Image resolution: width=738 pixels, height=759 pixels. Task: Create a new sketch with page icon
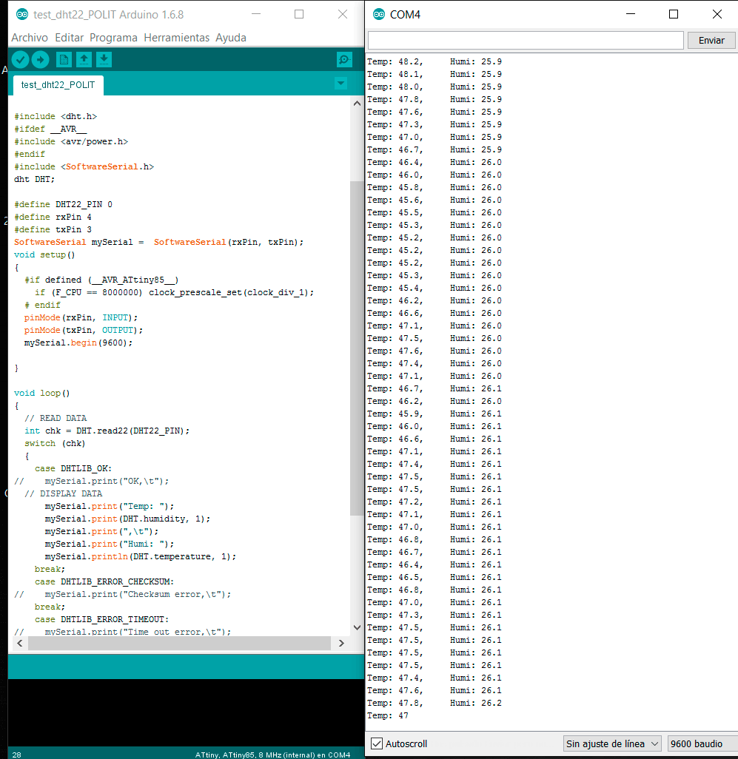[64, 59]
